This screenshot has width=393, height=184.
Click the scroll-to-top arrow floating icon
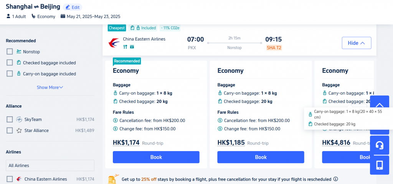point(380,105)
